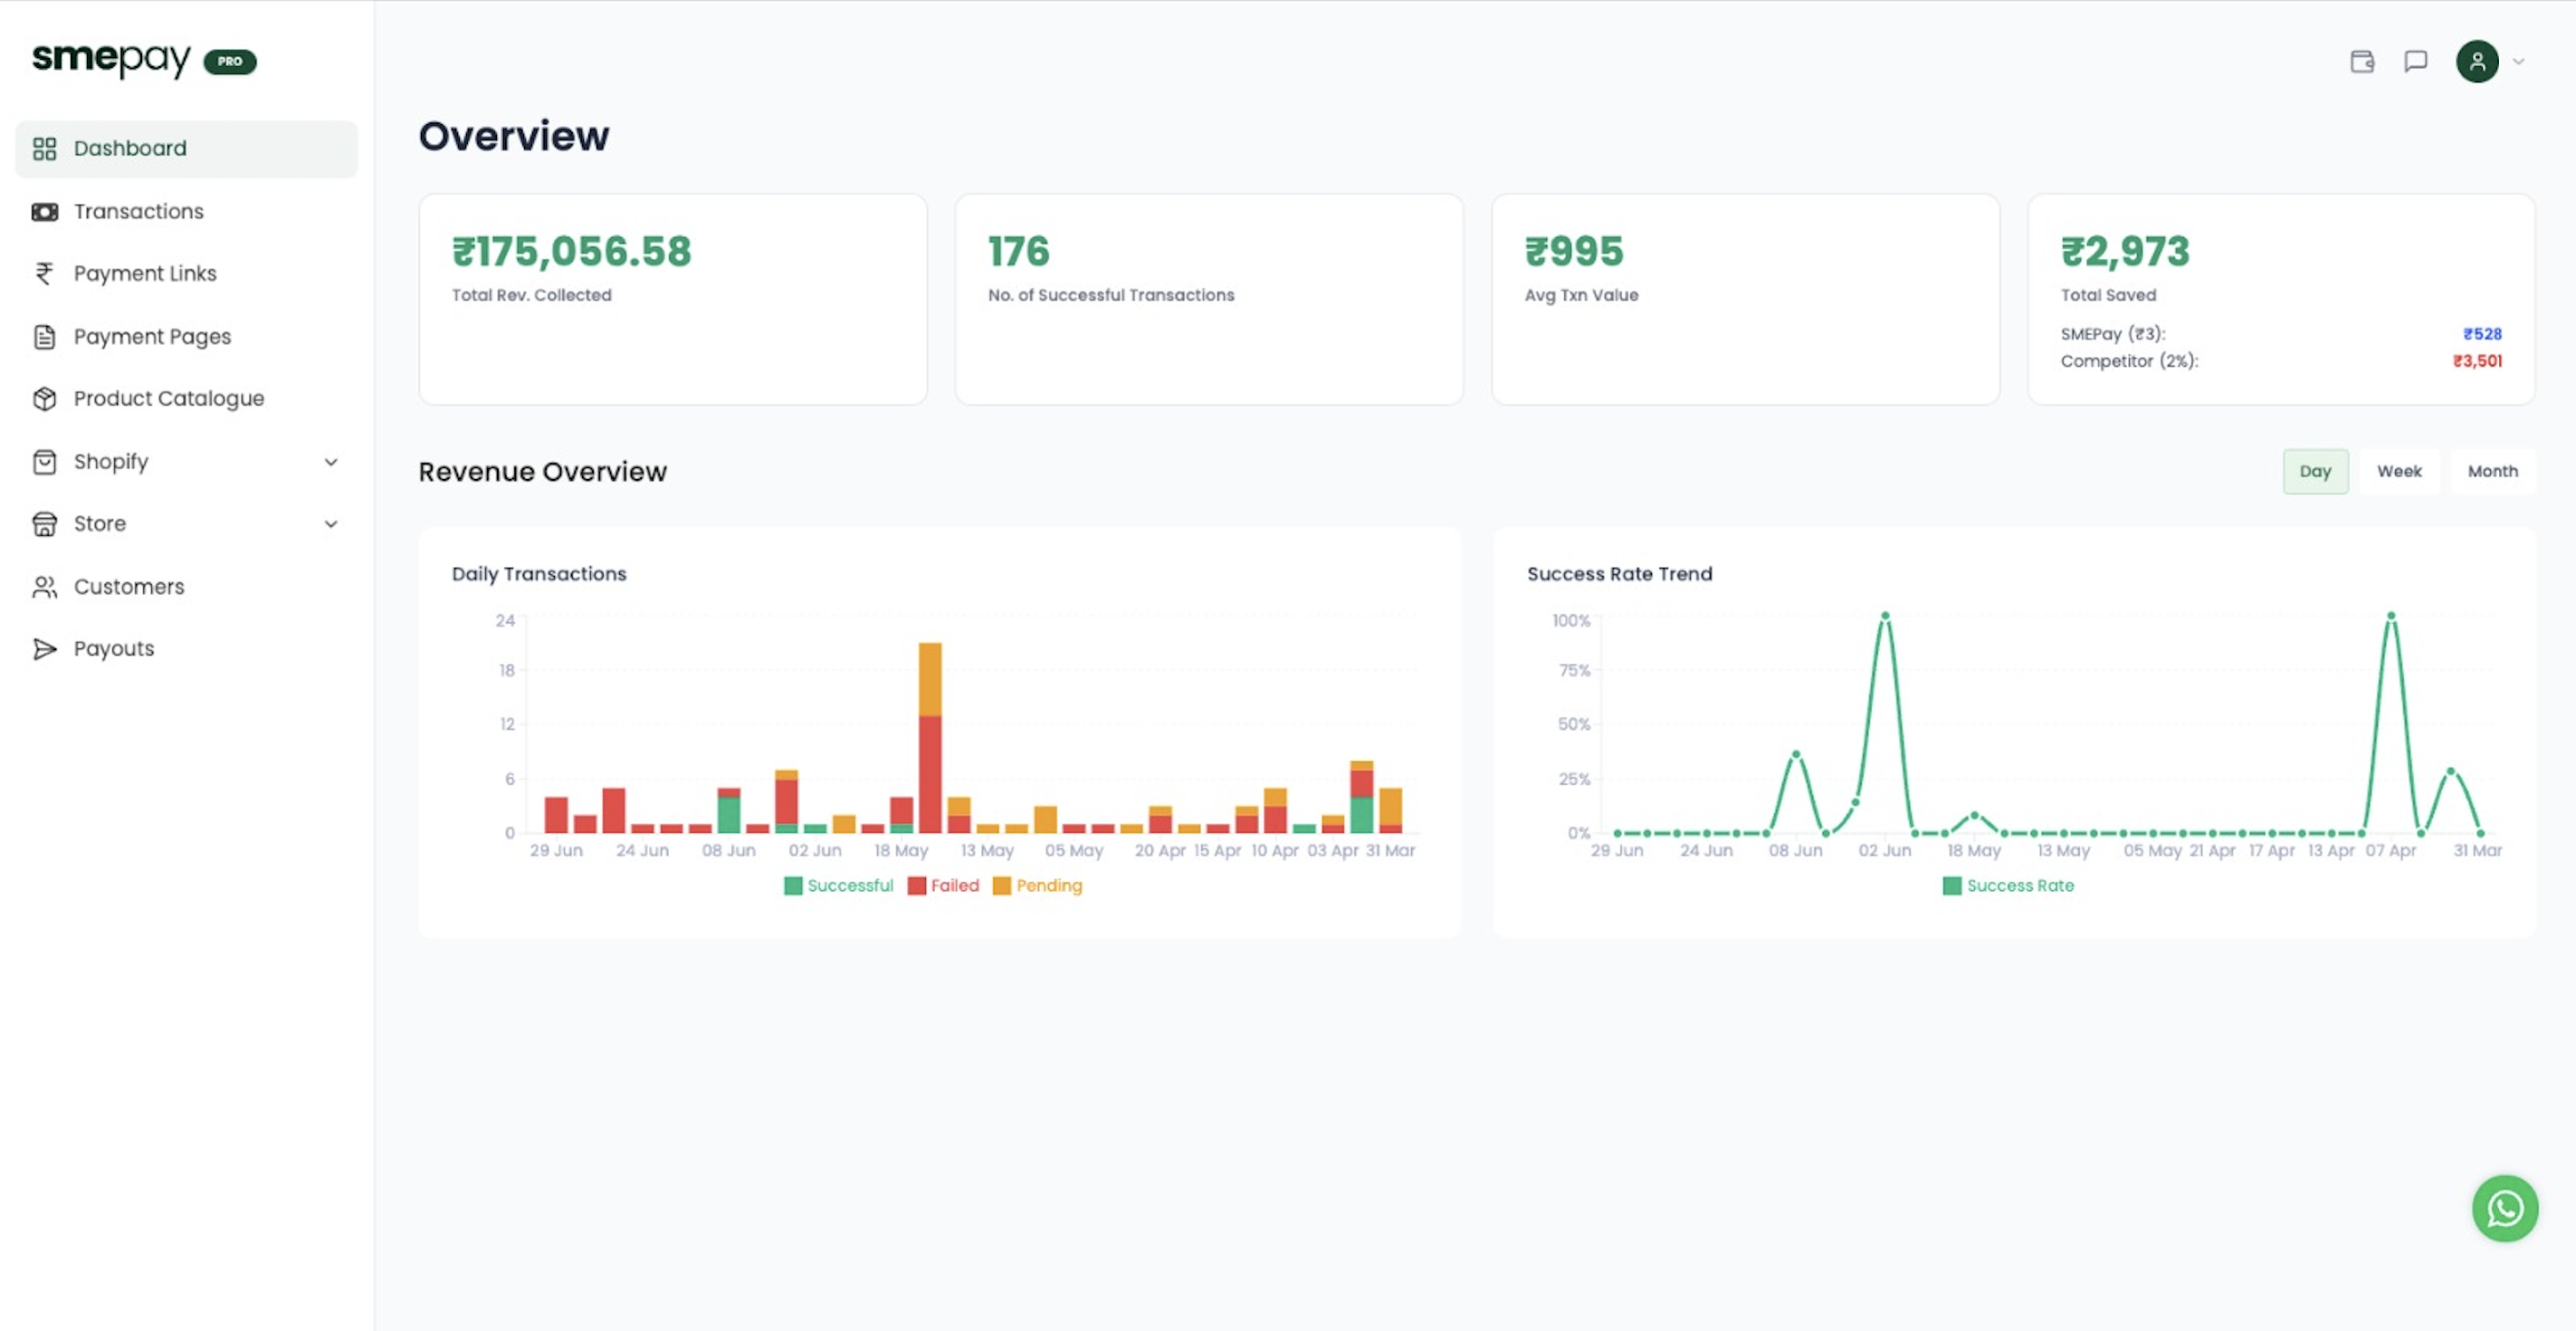Click the Transactions cash icon in sidebar
Viewport: 2576px width, 1331px height.
(44, 212)
